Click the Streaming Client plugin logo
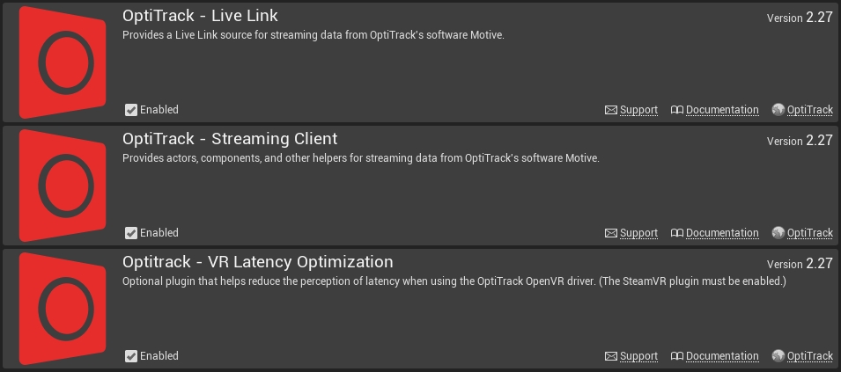The width and height of the screenshot is (841, 372). click(x=62, y=185)
